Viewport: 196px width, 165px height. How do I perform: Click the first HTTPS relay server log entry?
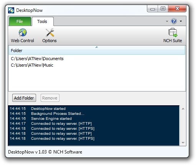(63, 129)
